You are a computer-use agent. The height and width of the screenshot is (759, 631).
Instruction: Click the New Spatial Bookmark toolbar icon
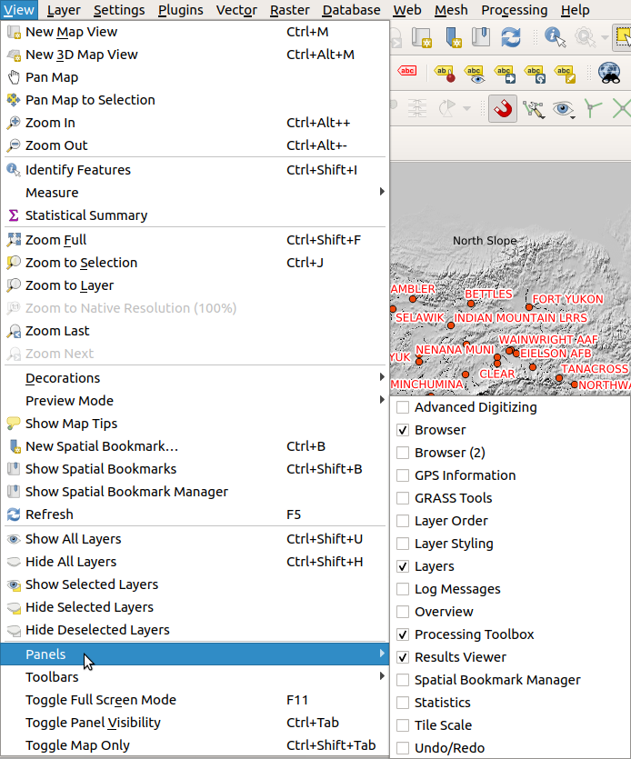click(452, 37)
